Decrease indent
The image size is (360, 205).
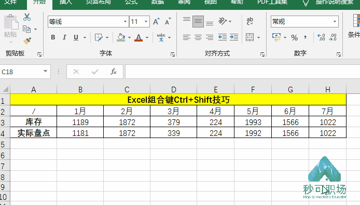(x=223, y=37)
